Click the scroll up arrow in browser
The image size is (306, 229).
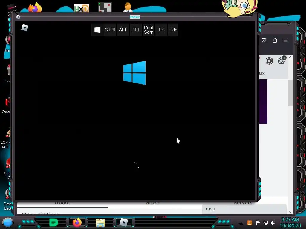[290, 57]
